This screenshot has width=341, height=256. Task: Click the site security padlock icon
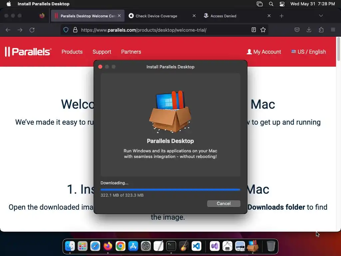(75, 30)
